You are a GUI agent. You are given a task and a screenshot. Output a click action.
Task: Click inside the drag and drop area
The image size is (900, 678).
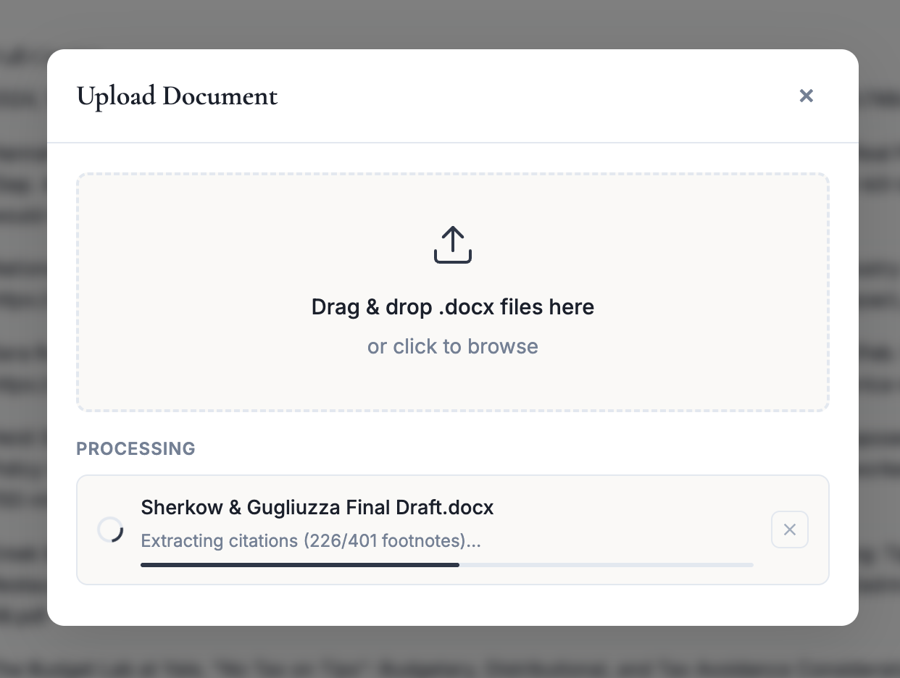(453, 292)
